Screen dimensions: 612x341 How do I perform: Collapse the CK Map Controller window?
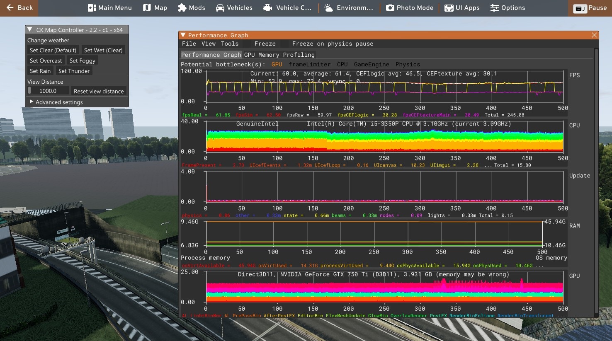(30, 30)
